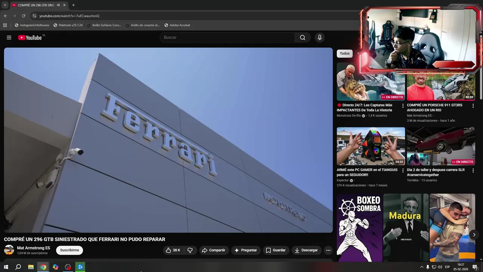483x272 pixels.
Task: Download the video with Descargar
Action: (x=306, y=250)
